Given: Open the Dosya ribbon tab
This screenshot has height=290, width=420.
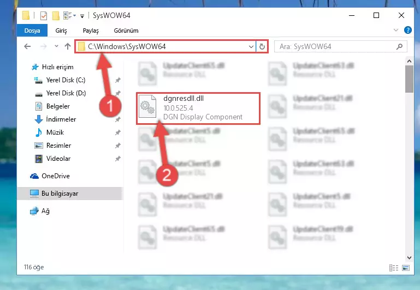Looking at the screenshot, I should 32,31.
